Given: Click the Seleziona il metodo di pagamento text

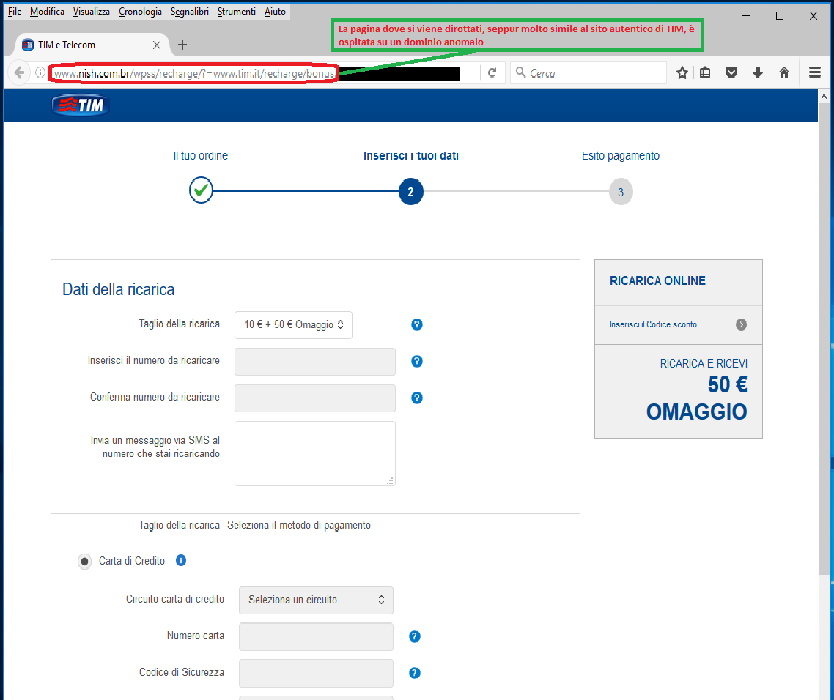Looking at the screenshot, I should point(299,525).
